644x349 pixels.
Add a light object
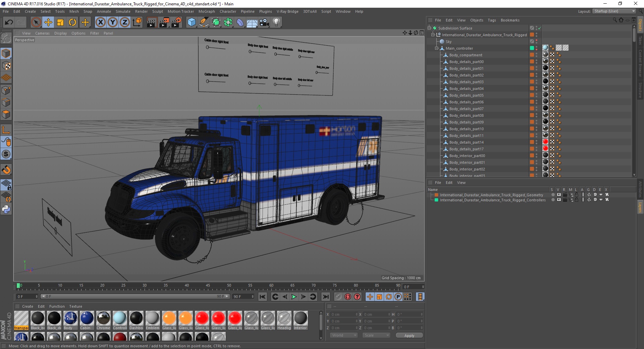point(276,22)
